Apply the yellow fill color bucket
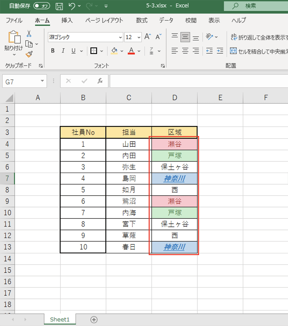The height and width of the screenshot is (326, 288). (114, 51)
